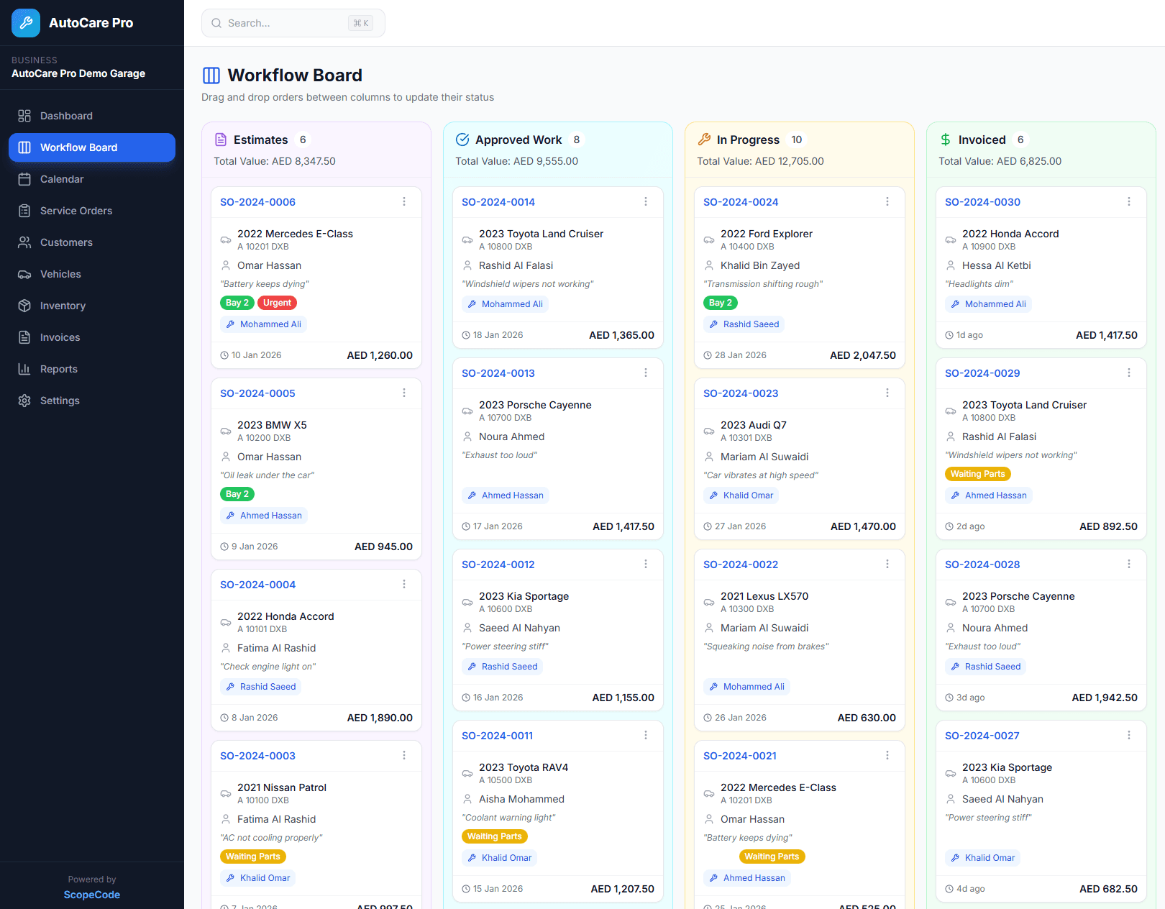
Task: Click the ScopeCode link at sidebar bottom
Action: pos(91,895)
